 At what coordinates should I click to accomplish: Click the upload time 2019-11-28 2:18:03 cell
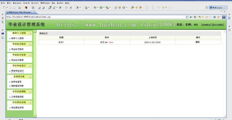(x=152, y=42)
